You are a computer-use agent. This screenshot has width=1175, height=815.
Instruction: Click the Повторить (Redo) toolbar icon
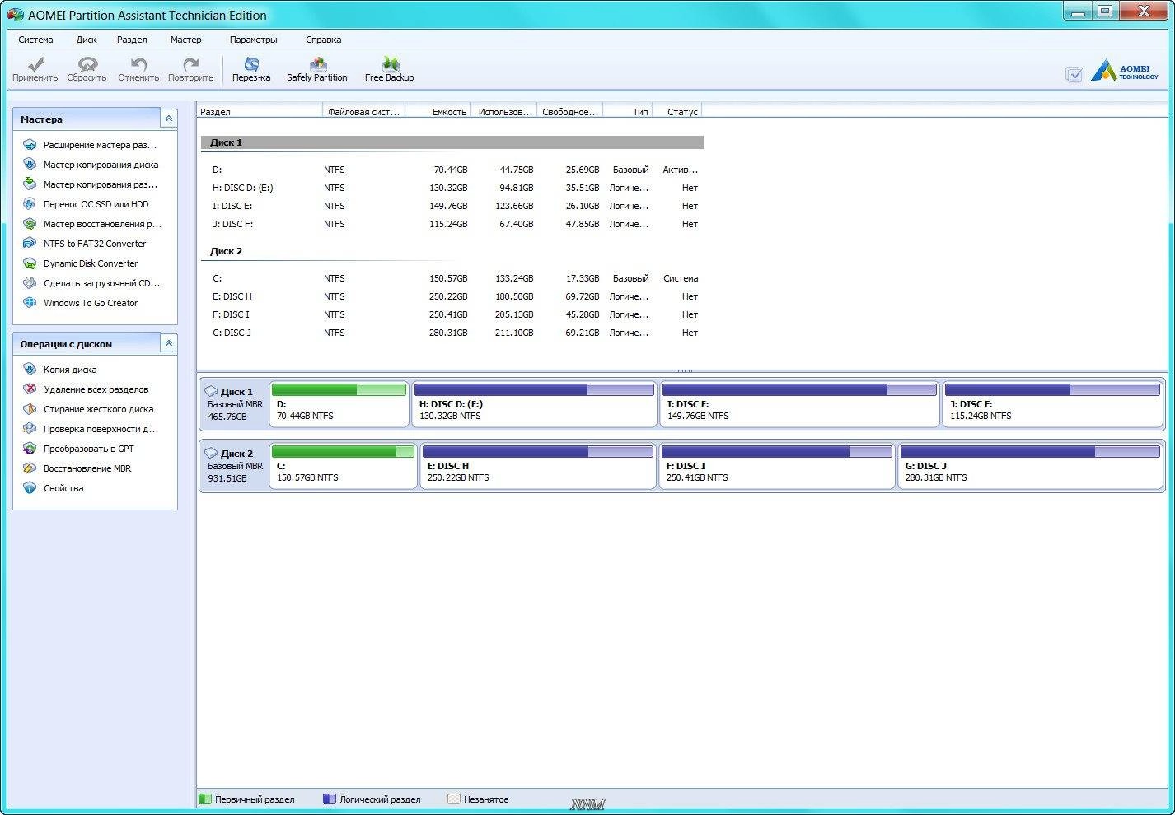(190, 69)
